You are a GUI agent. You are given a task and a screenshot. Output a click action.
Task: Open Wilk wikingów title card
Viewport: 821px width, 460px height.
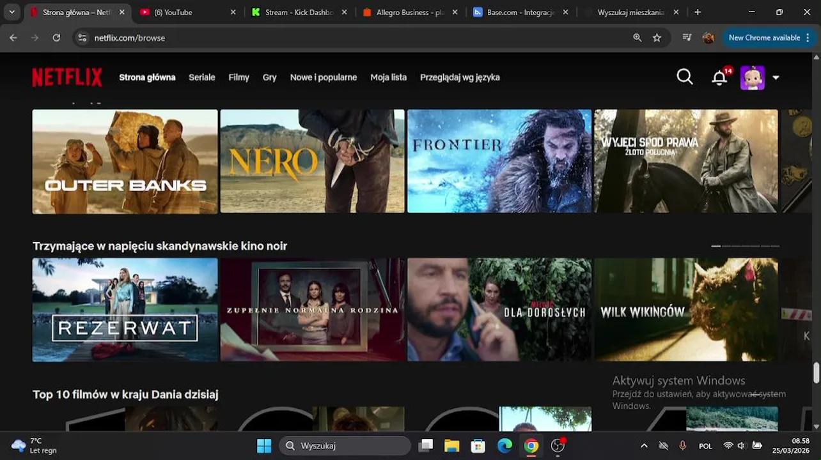click(686, 310)
